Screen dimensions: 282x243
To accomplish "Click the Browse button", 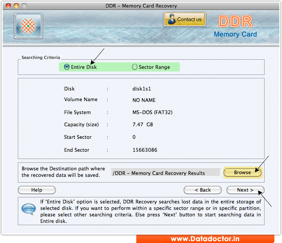I will coord(242,173).
